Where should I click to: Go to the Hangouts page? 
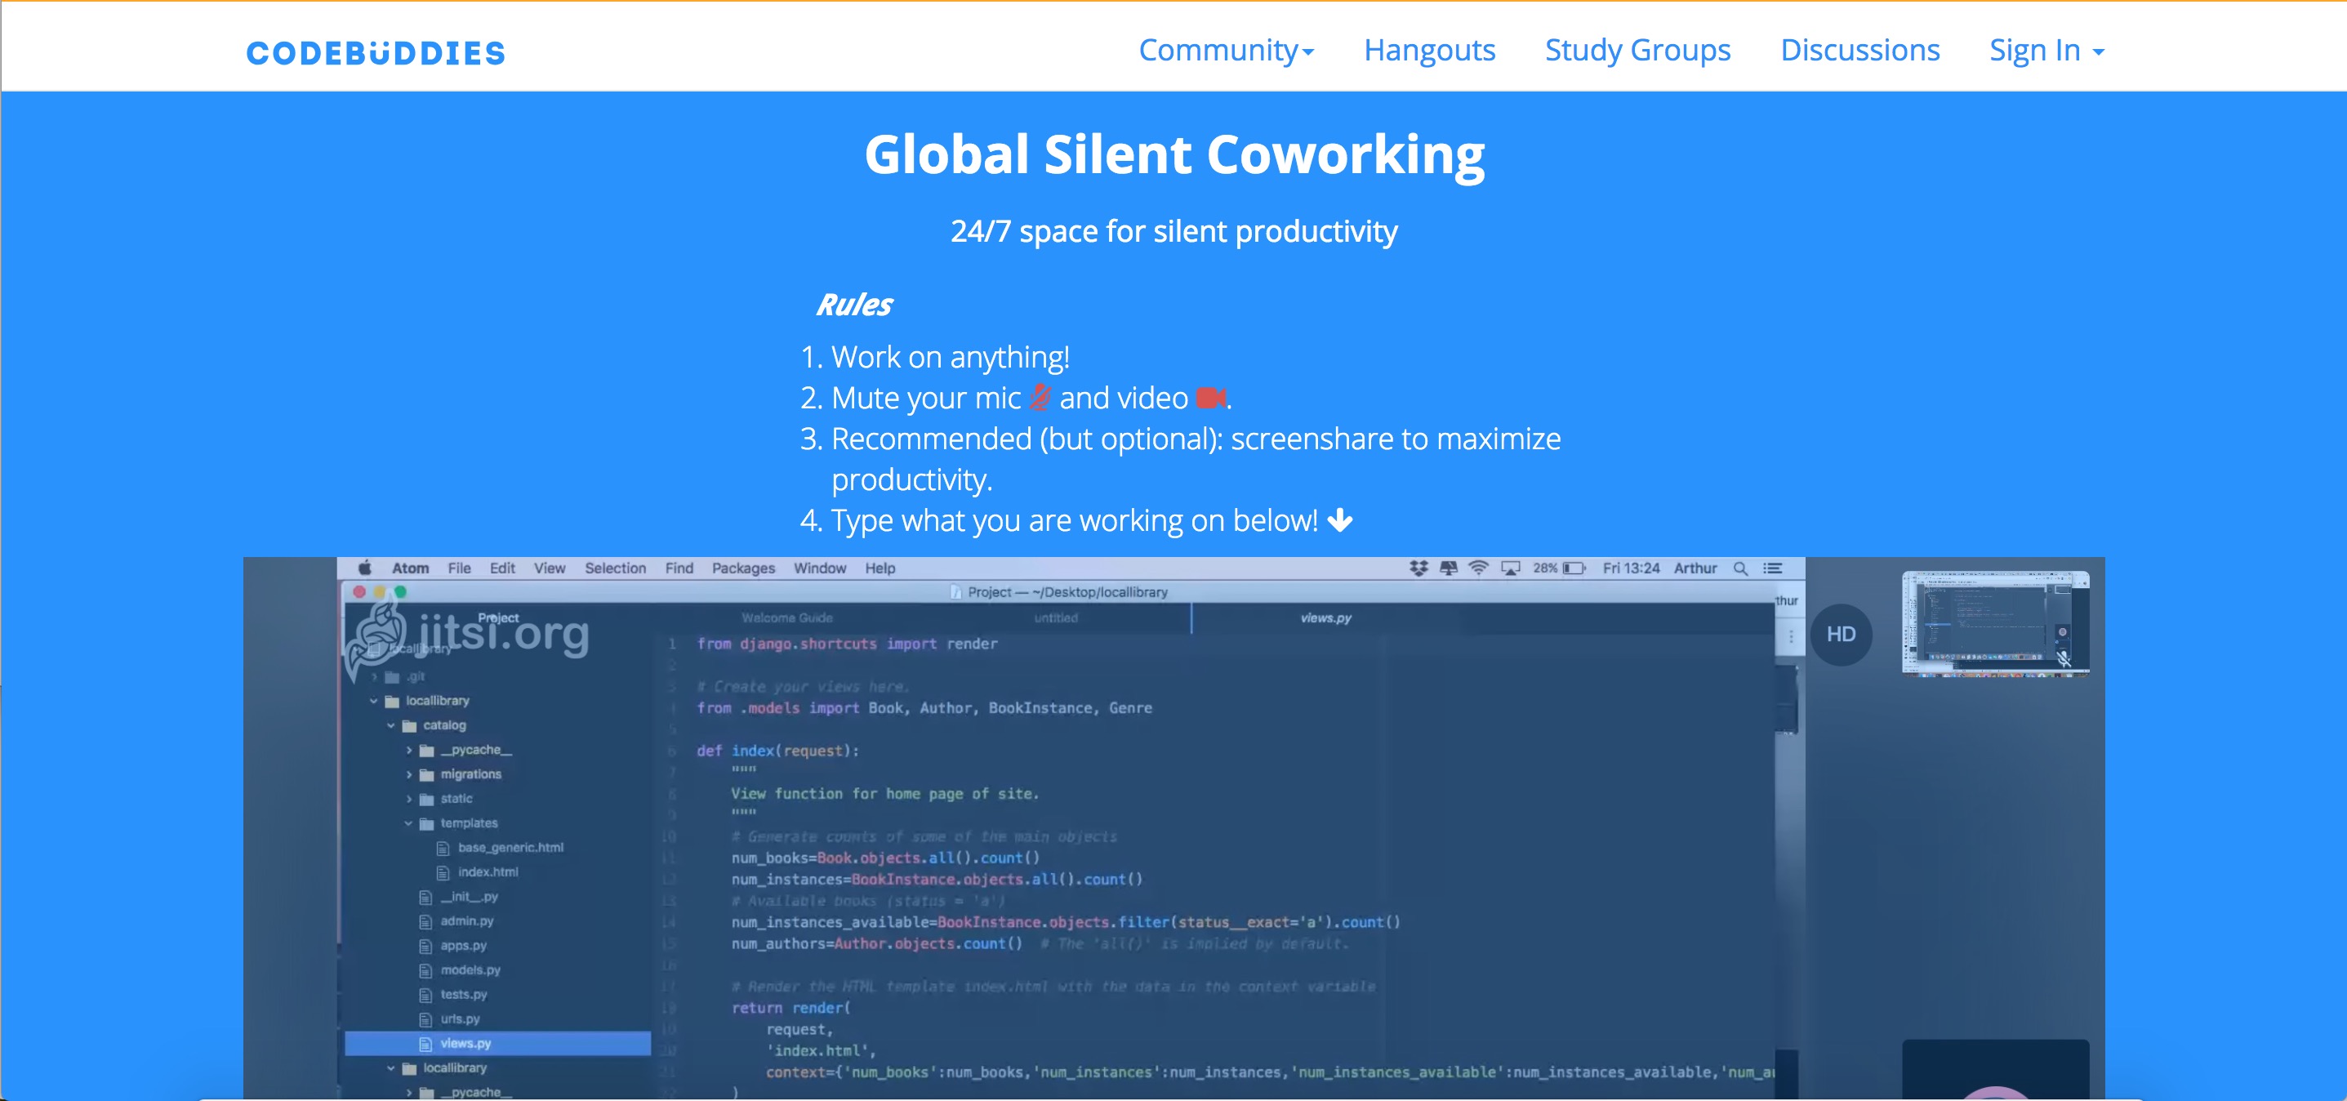click(1428, 50)
